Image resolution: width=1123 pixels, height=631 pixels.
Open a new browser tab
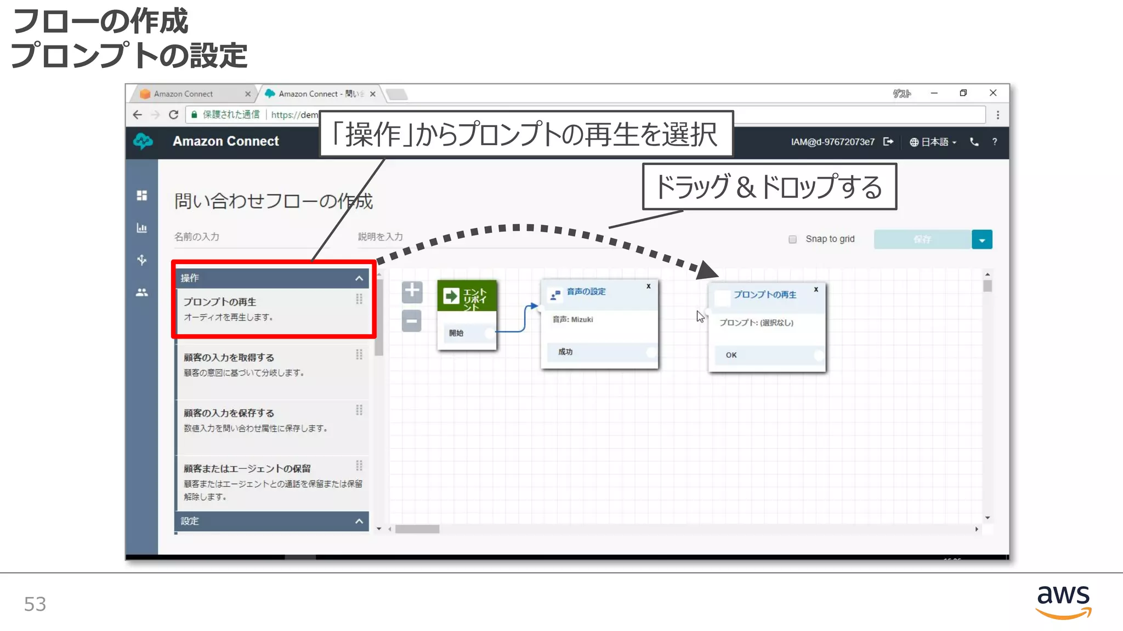pyautogui.click(x=397, y=94)
